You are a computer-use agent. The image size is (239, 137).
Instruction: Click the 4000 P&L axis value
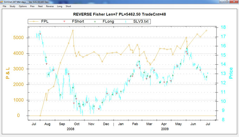(x=18, y=53)
